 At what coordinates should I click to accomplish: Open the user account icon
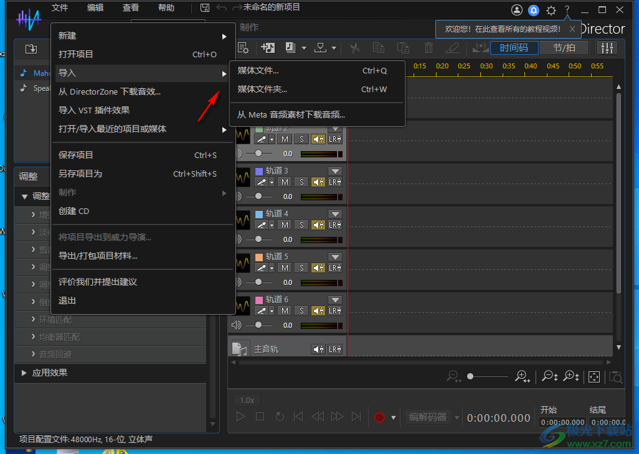click(x=517, y=10)
